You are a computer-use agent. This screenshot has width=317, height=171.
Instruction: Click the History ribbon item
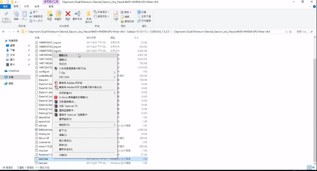tap(127, 21)
